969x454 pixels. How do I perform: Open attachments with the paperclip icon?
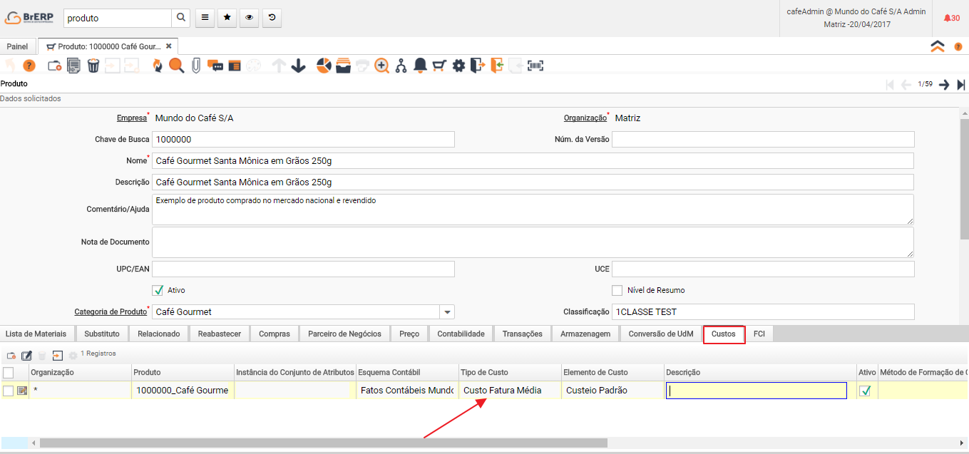pyautogui.click(x=195, y=66)
